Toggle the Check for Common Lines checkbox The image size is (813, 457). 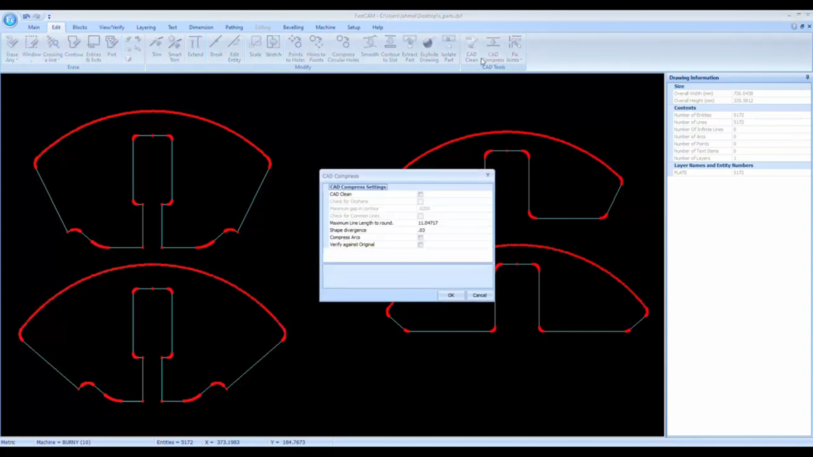tap(420, 216)
